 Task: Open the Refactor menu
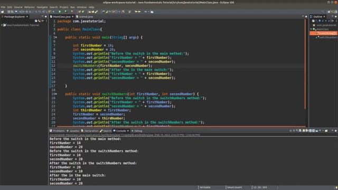tap(30, 7)
